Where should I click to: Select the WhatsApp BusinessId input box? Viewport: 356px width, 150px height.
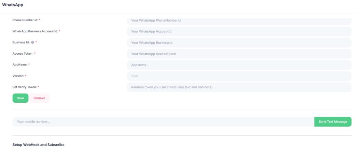coord(239,43)
